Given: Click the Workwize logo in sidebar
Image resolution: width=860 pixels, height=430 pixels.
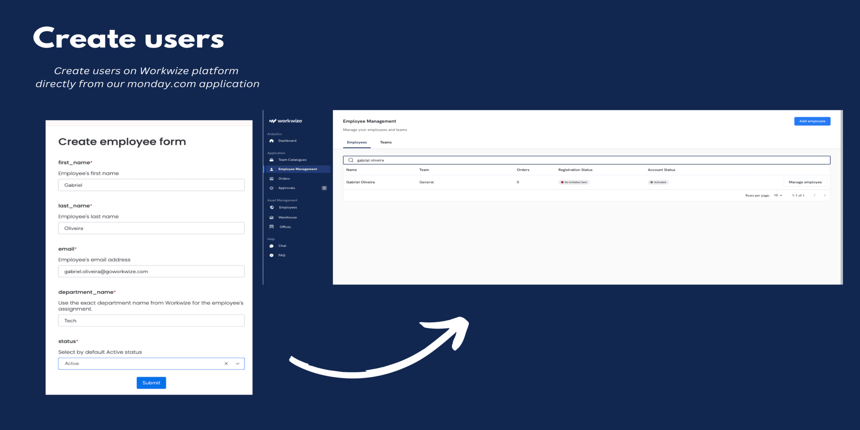Looking at the screenshot, I should tap(285, 121).
